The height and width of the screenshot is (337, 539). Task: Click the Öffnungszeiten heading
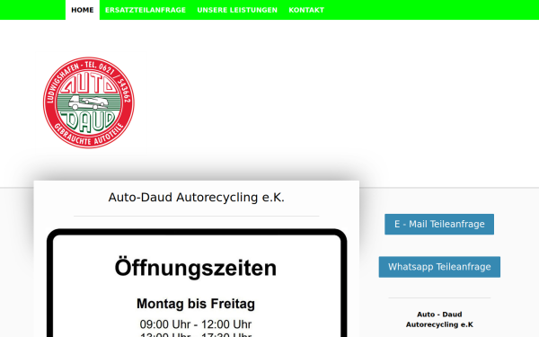(196, 268)
